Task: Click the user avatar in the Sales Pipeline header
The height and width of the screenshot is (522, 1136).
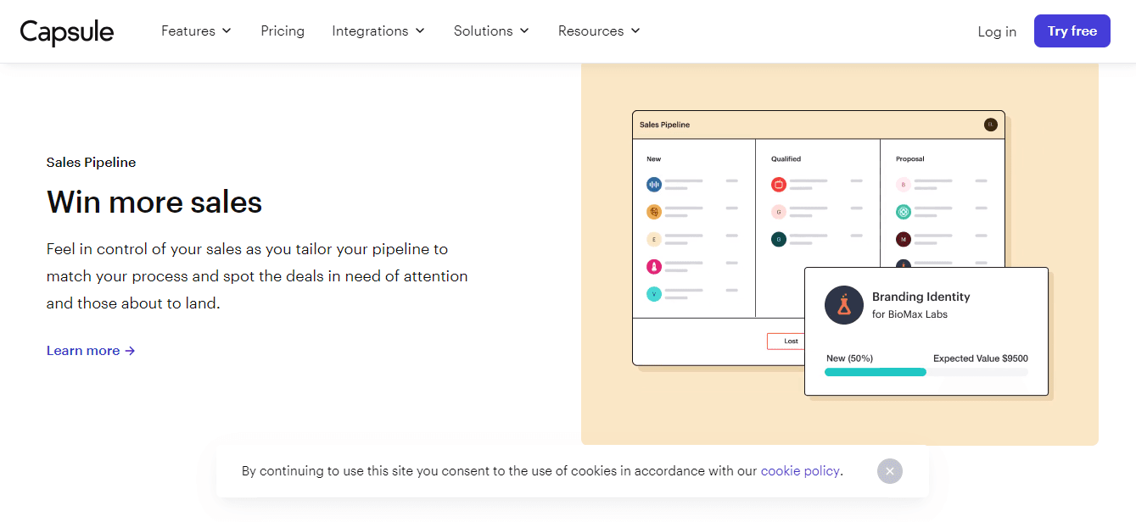Action: pos(990,124)
